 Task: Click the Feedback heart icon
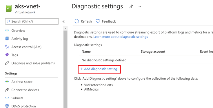pyautogui.click(x=98, y=21)
